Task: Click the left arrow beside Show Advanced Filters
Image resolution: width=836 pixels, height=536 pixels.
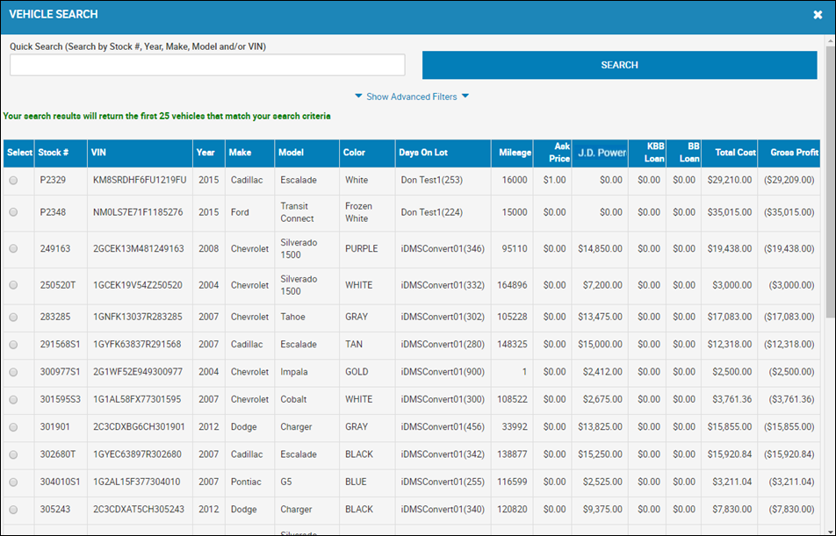Action: [358, 96]
